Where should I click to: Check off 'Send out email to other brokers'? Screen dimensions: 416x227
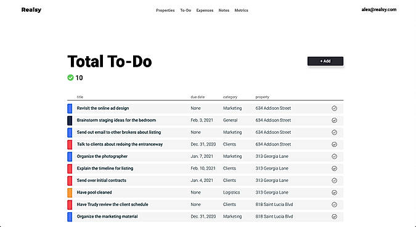pos(334,132)
